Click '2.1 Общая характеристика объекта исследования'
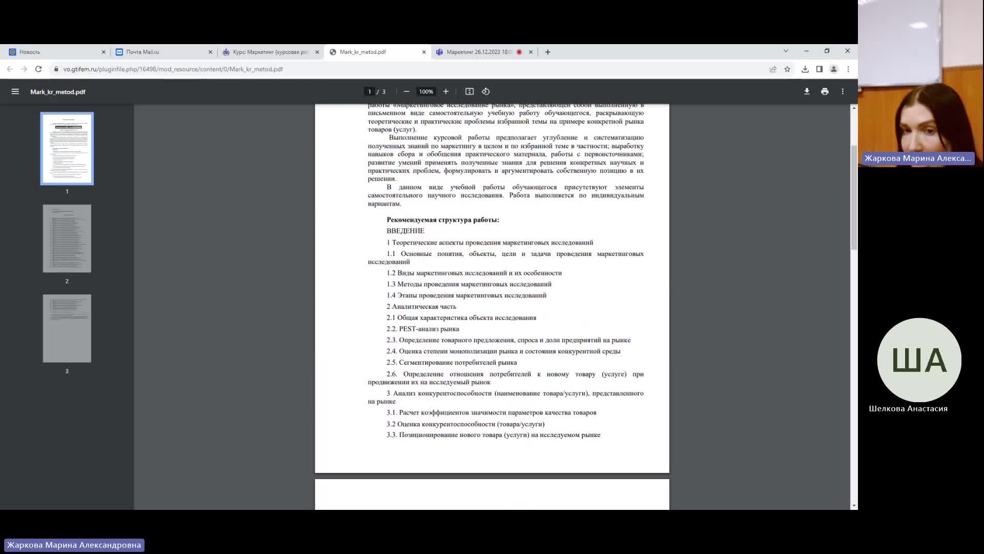The width and height of the screenshot is (984, 554). [x=461, y=318]
